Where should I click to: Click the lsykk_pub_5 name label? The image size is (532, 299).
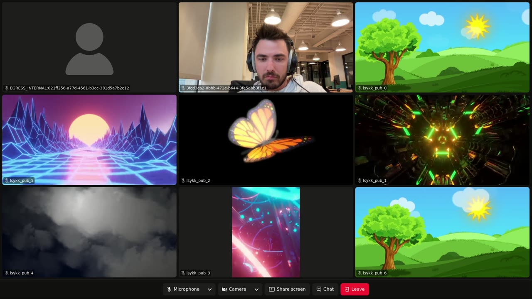(x=22, y=181)
